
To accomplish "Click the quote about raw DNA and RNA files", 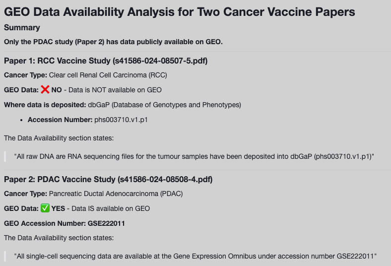I will pos(194,156).
